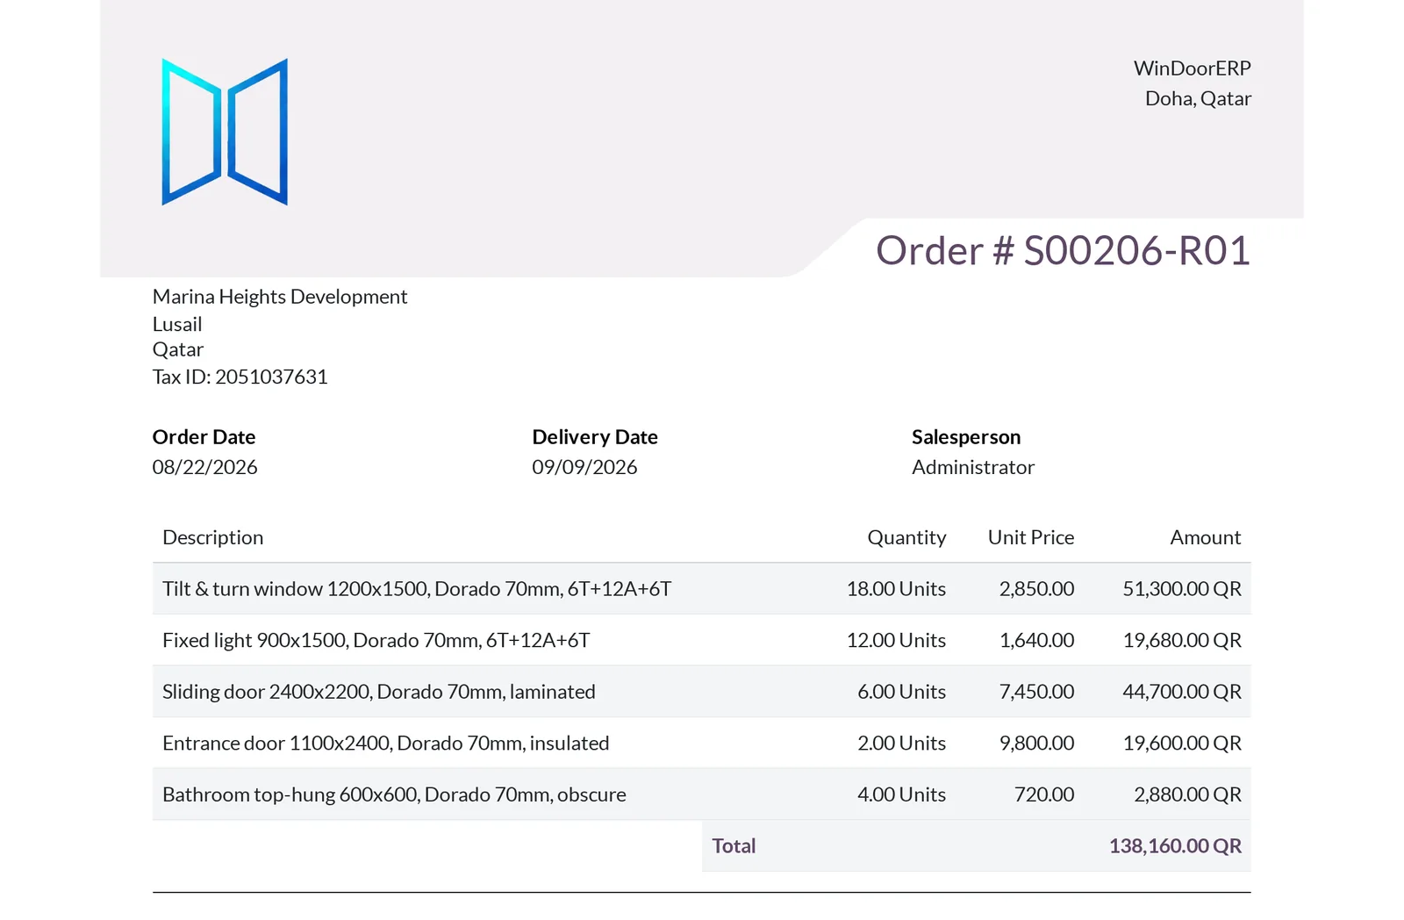1404x920 pixels.
Task: Select the unit price '9,800.00'
Action: click(1036, 744)
